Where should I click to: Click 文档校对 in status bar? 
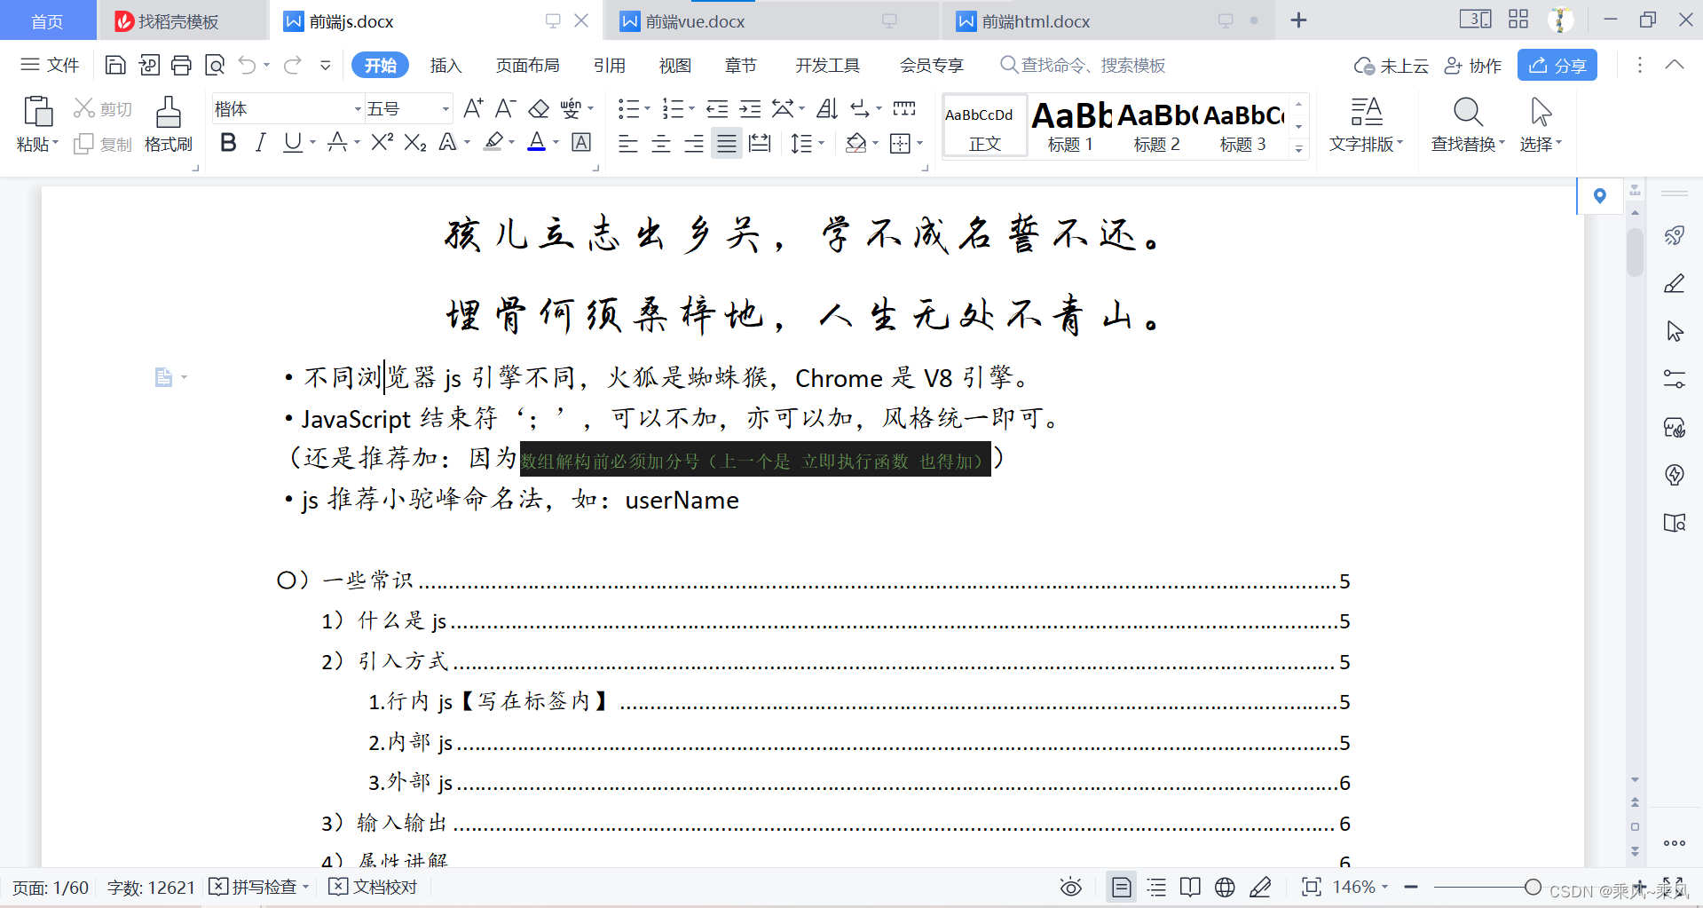tap(373, 887)
